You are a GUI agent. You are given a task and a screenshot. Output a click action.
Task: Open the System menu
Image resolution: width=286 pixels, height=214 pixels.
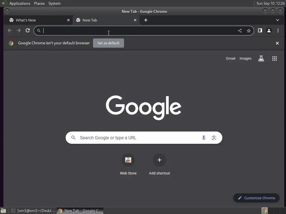[x=54, y=3]
